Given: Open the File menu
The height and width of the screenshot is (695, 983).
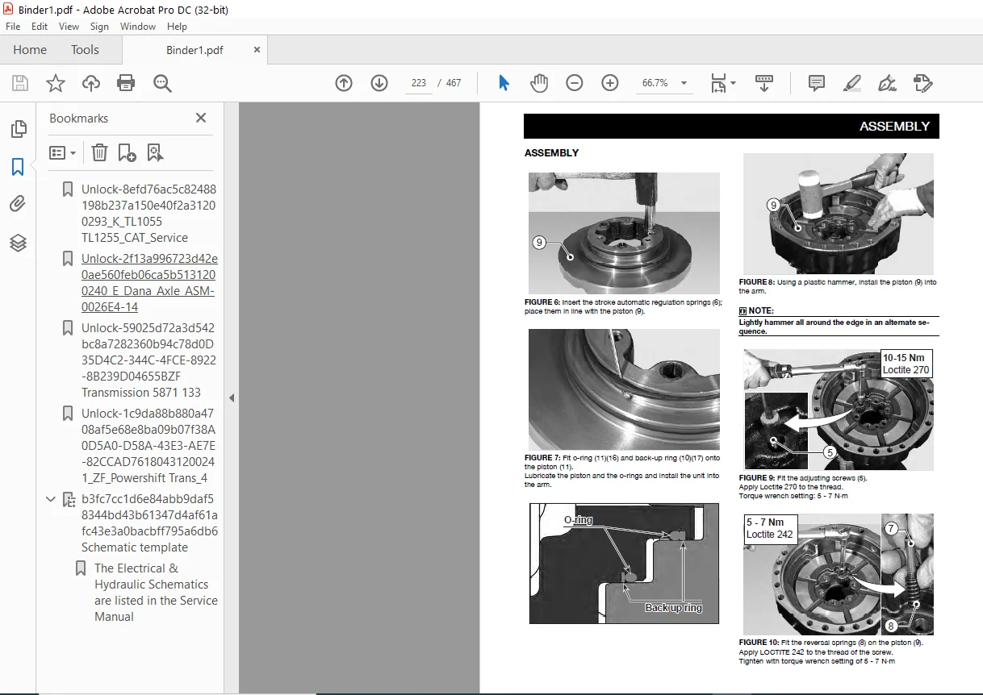Looking at the screenshot, I should (x=13, y=27).
